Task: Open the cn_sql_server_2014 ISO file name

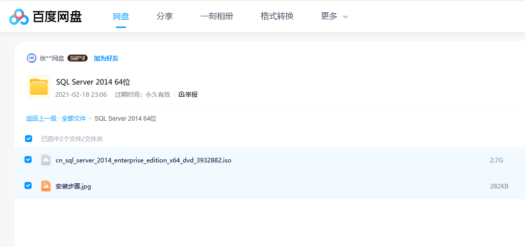Action: [143, 160]
